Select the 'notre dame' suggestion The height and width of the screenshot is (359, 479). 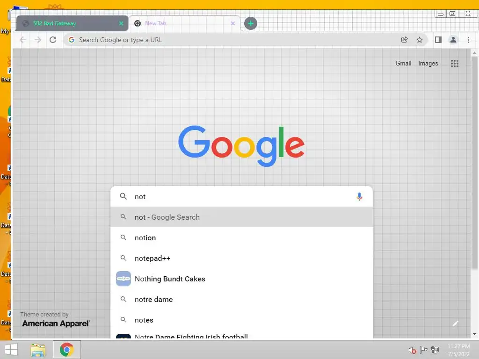tap(241, 300)
